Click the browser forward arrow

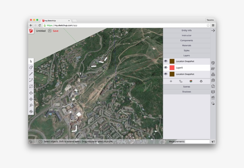coord(35,25)
